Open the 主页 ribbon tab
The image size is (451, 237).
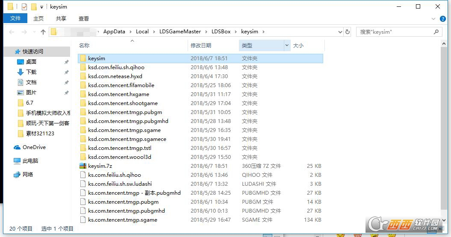38,18
